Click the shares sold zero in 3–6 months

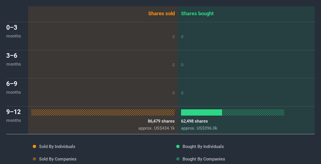174,65
